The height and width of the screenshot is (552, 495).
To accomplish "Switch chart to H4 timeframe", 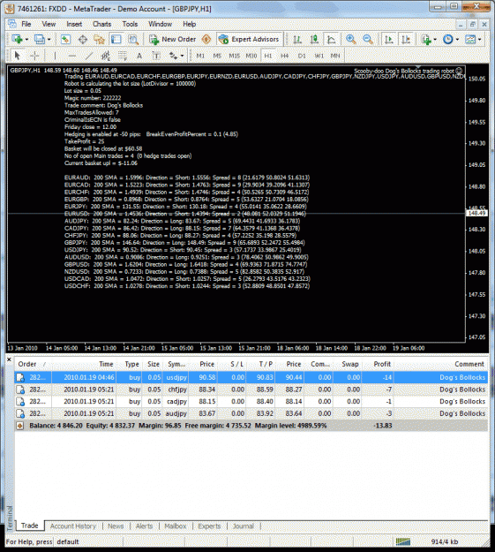I will 285,56.
